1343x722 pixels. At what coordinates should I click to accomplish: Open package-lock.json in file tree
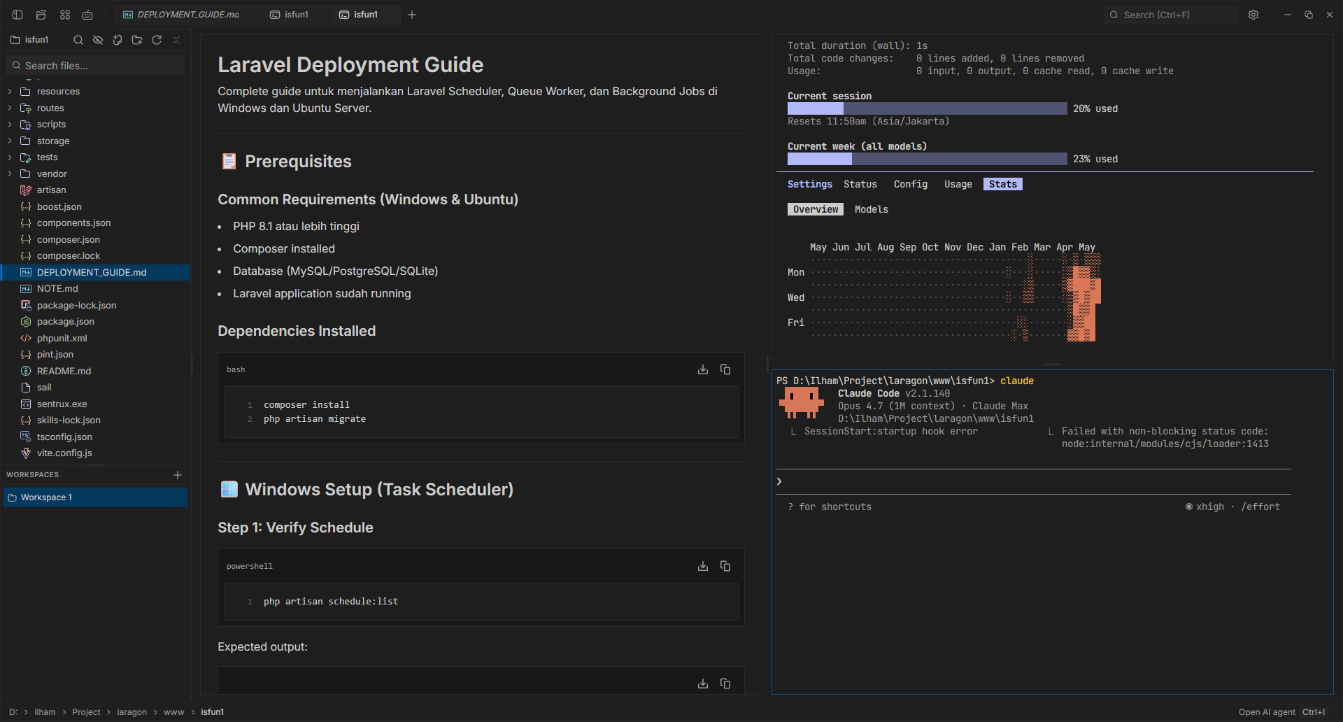(x=95, y=306)
